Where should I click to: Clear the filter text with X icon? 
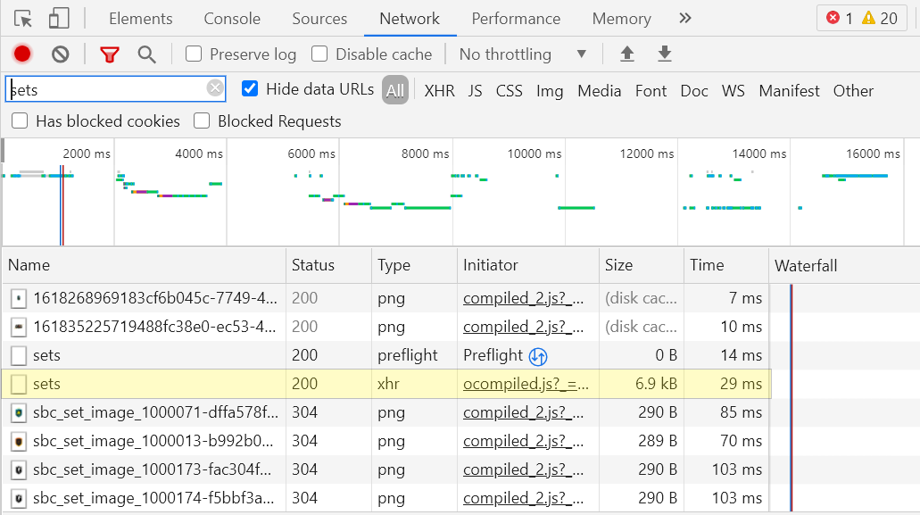point(215,88)
